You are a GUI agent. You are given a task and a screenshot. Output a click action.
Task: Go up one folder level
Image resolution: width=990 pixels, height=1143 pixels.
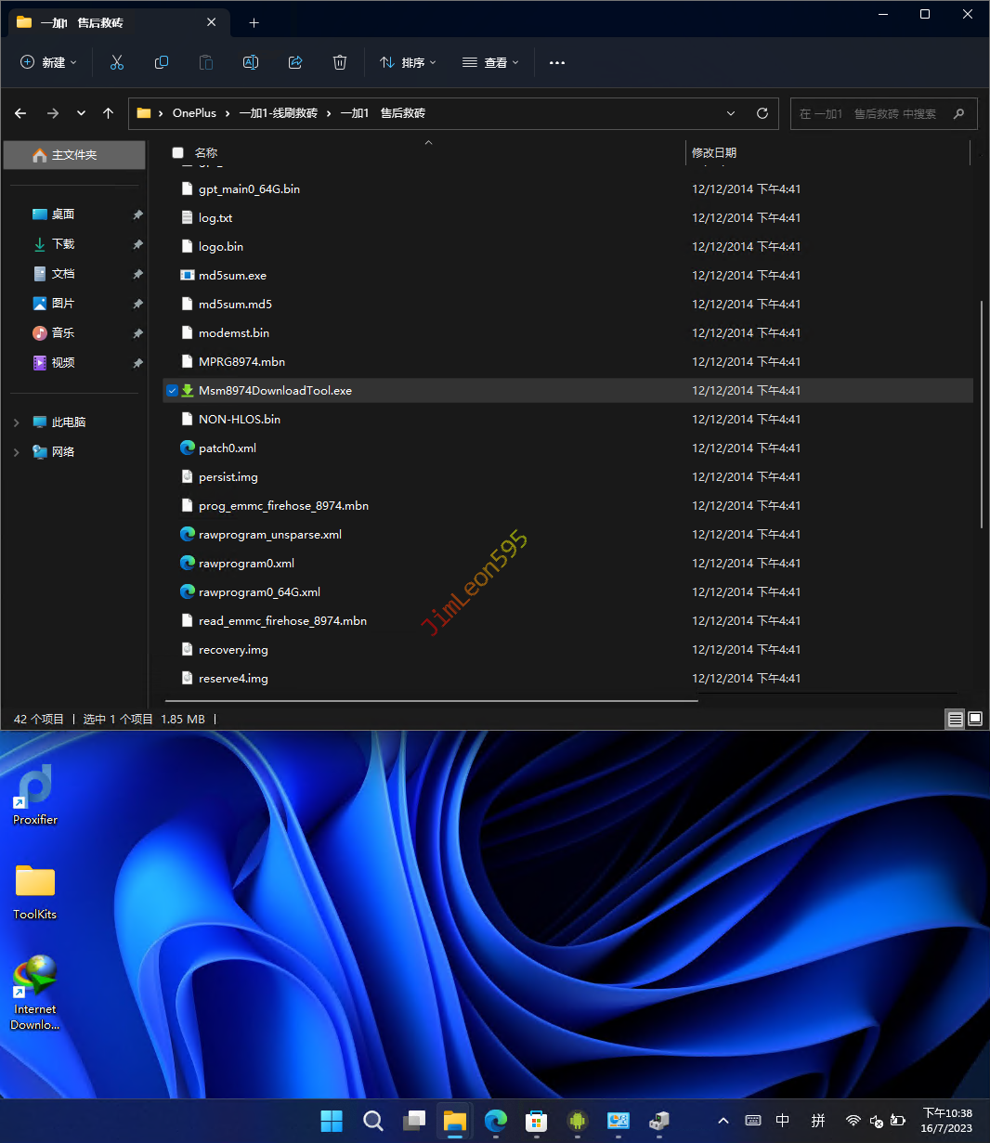109,113
